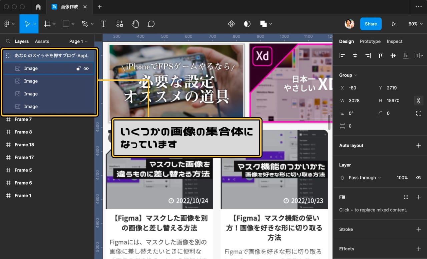This screenshot has height=259, width=427.
Task: Select the 画像作成 file tab
Action: [69, 7]
